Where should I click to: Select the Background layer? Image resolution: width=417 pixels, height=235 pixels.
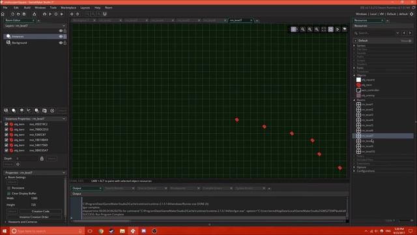pos(35,43)
